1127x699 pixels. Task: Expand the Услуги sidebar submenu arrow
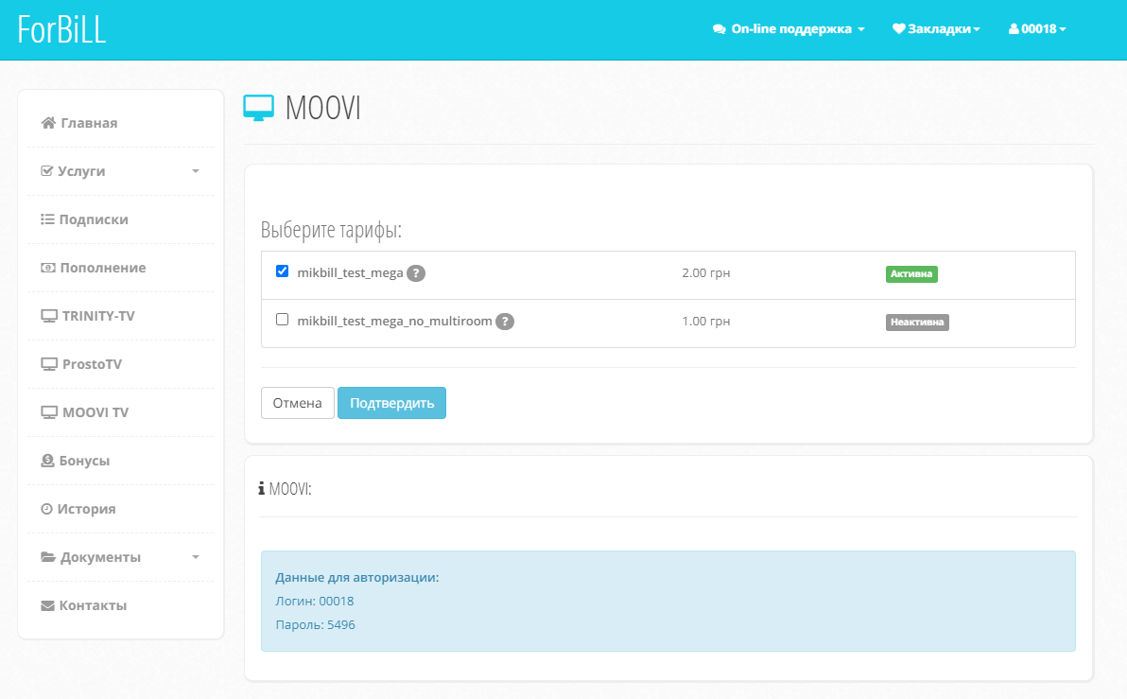[196, 171]
